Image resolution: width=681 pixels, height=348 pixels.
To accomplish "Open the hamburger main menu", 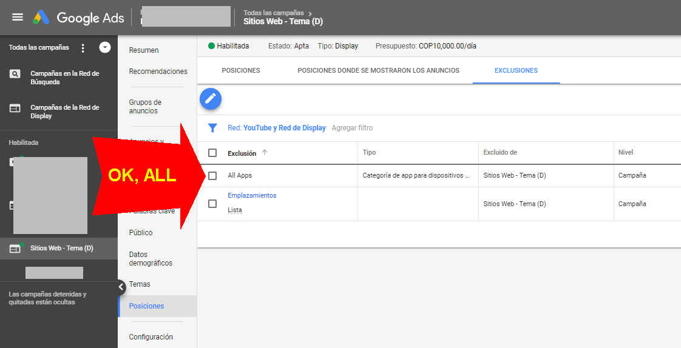I will tap(18, 17).
